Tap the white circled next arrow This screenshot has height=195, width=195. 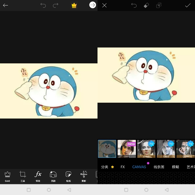click(x=93, y=5)
